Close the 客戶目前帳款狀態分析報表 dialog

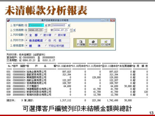point(113,20)
